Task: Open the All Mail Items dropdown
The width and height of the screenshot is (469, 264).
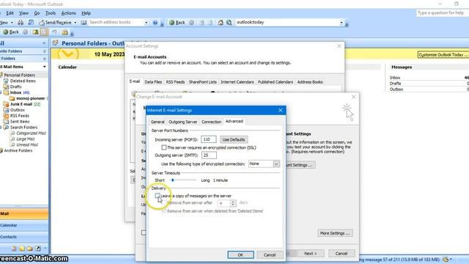Action: pyautogui.click(x=45, y=67)
